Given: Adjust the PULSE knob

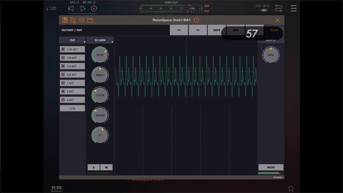Looking at the screenshot, I should [100, 55].
